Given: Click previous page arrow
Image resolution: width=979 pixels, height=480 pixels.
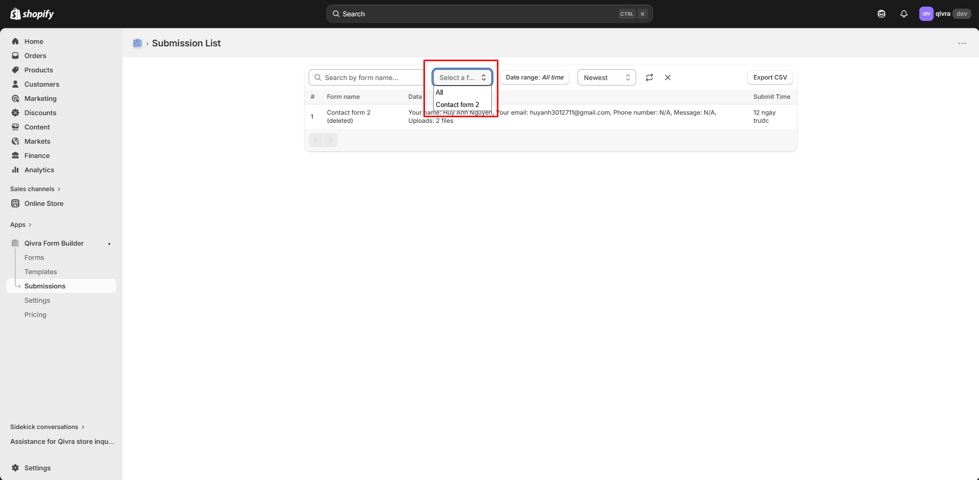Looking at the screenshot, I should (x=316, y=140).
